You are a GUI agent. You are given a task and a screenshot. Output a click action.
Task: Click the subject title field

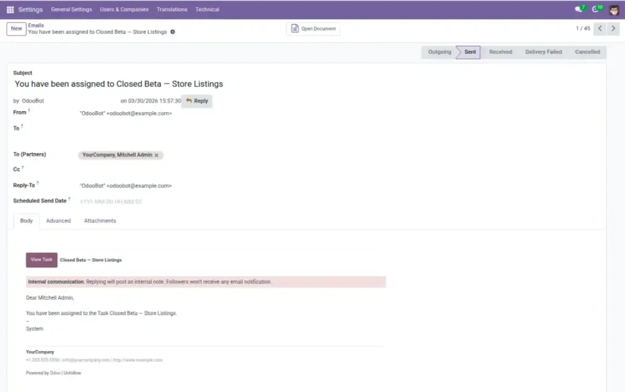(119, 84)
